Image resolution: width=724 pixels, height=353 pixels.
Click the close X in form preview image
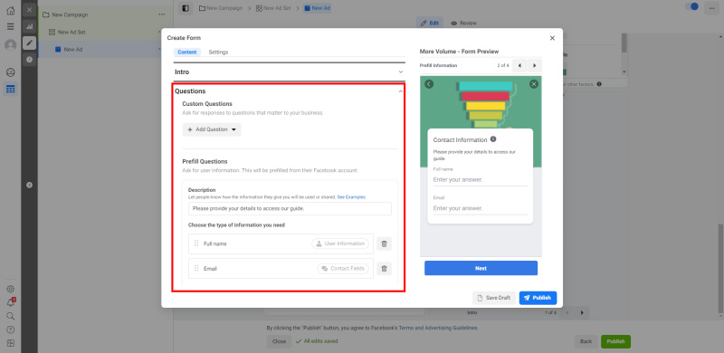tap(534, 84)
